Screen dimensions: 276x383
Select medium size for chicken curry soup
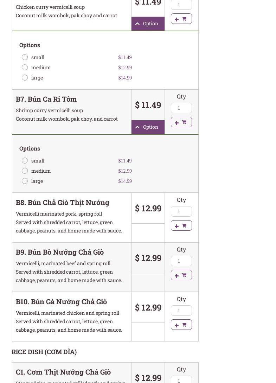25,67
